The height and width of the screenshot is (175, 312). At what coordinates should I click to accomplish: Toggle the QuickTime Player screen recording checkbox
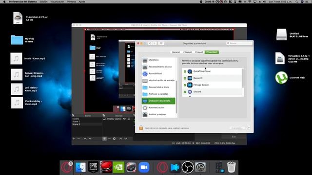tap(185, 71)
